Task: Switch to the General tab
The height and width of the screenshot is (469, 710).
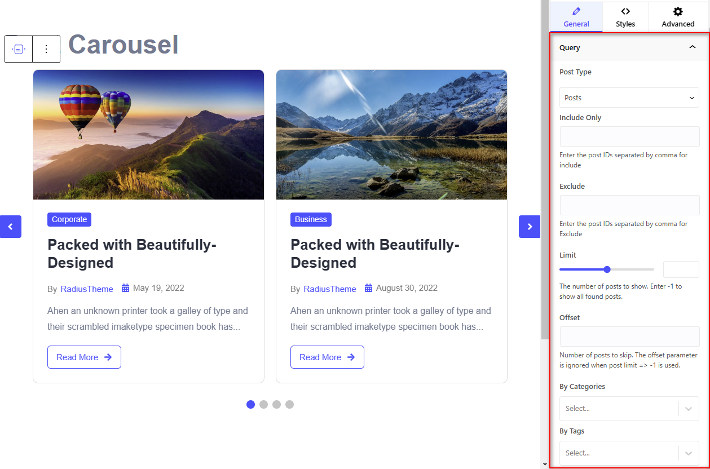Action: (576, 17)
